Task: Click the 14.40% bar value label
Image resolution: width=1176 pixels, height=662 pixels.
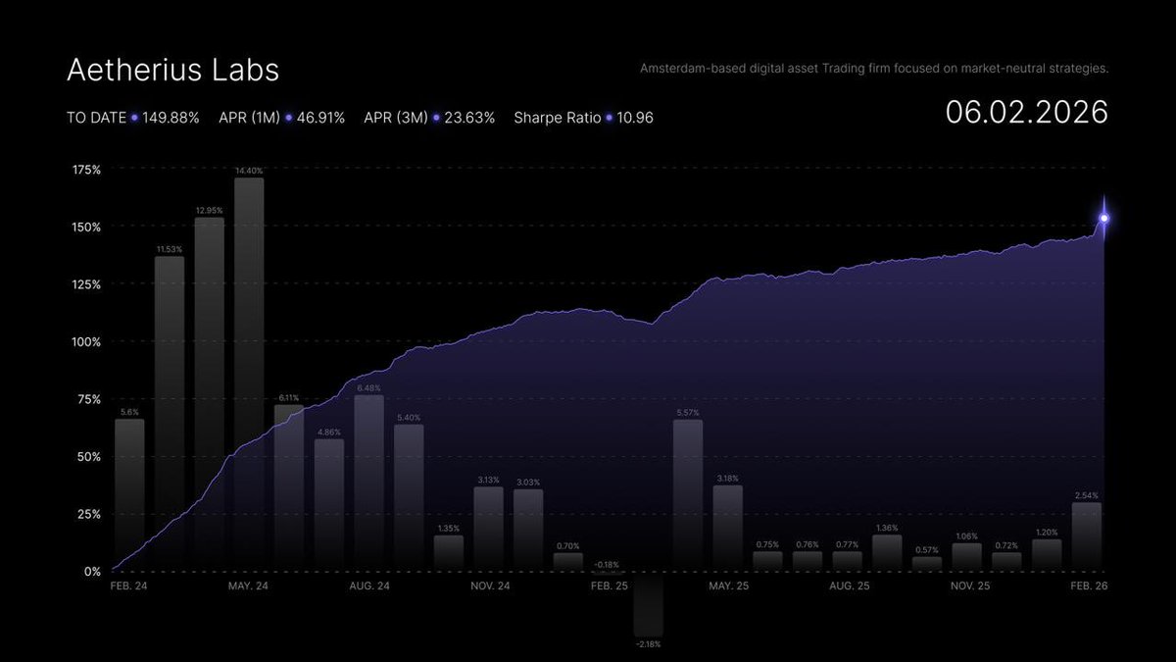Action: tap(249, 171)
